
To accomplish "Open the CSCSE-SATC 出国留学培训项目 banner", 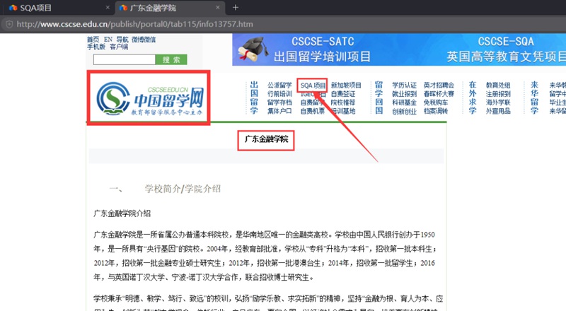I will click(x=322, y=49).
